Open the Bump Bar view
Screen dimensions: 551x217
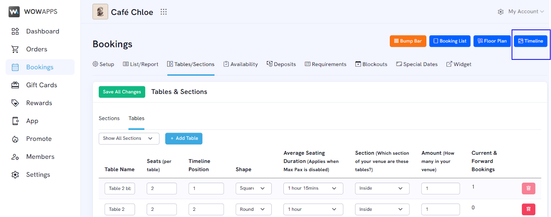pos(408,41)
